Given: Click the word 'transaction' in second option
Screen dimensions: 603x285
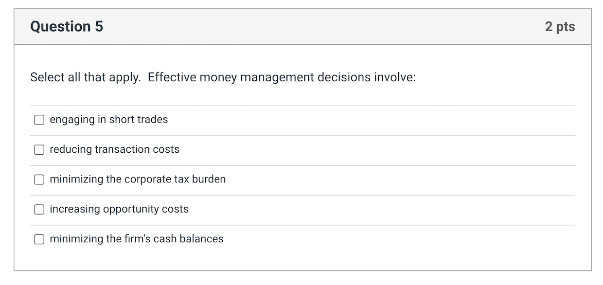Looking at the screenshot, I should 123,150.
